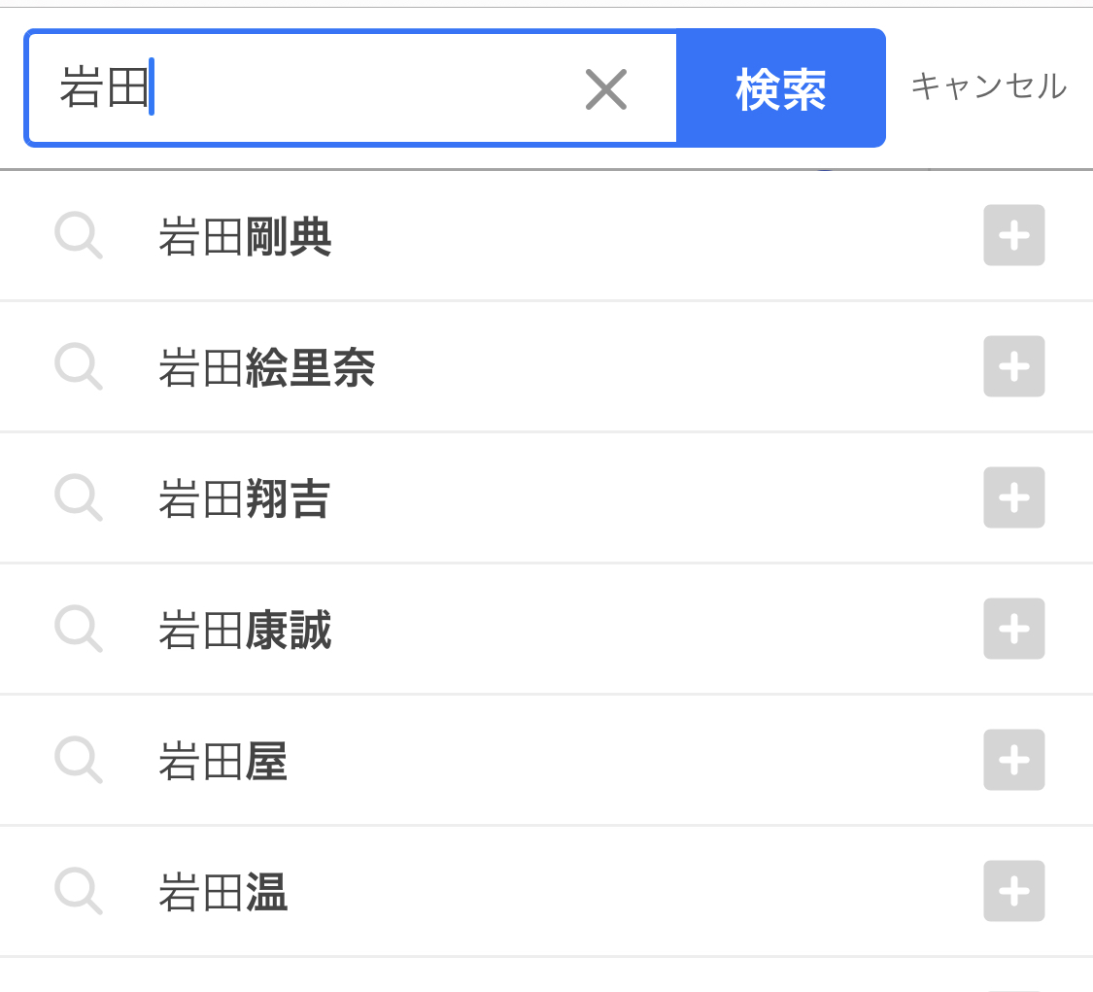Click the magnifier icon beside 岩田剛典
The image size is (1093, 992).
click(79, 236)
